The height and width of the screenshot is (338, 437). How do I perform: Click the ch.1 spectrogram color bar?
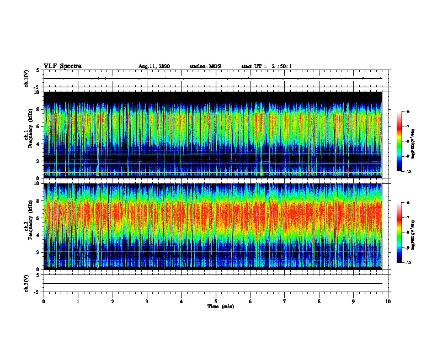coord(399,141)
